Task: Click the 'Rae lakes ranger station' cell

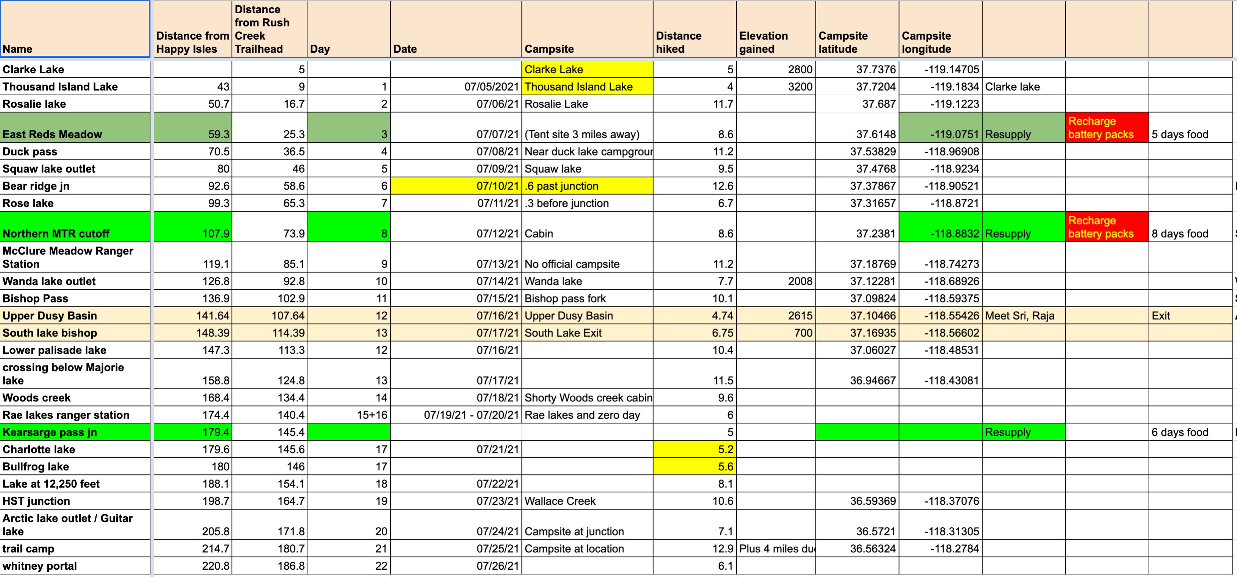Action: pyautogui.click(x=76, y=415)
